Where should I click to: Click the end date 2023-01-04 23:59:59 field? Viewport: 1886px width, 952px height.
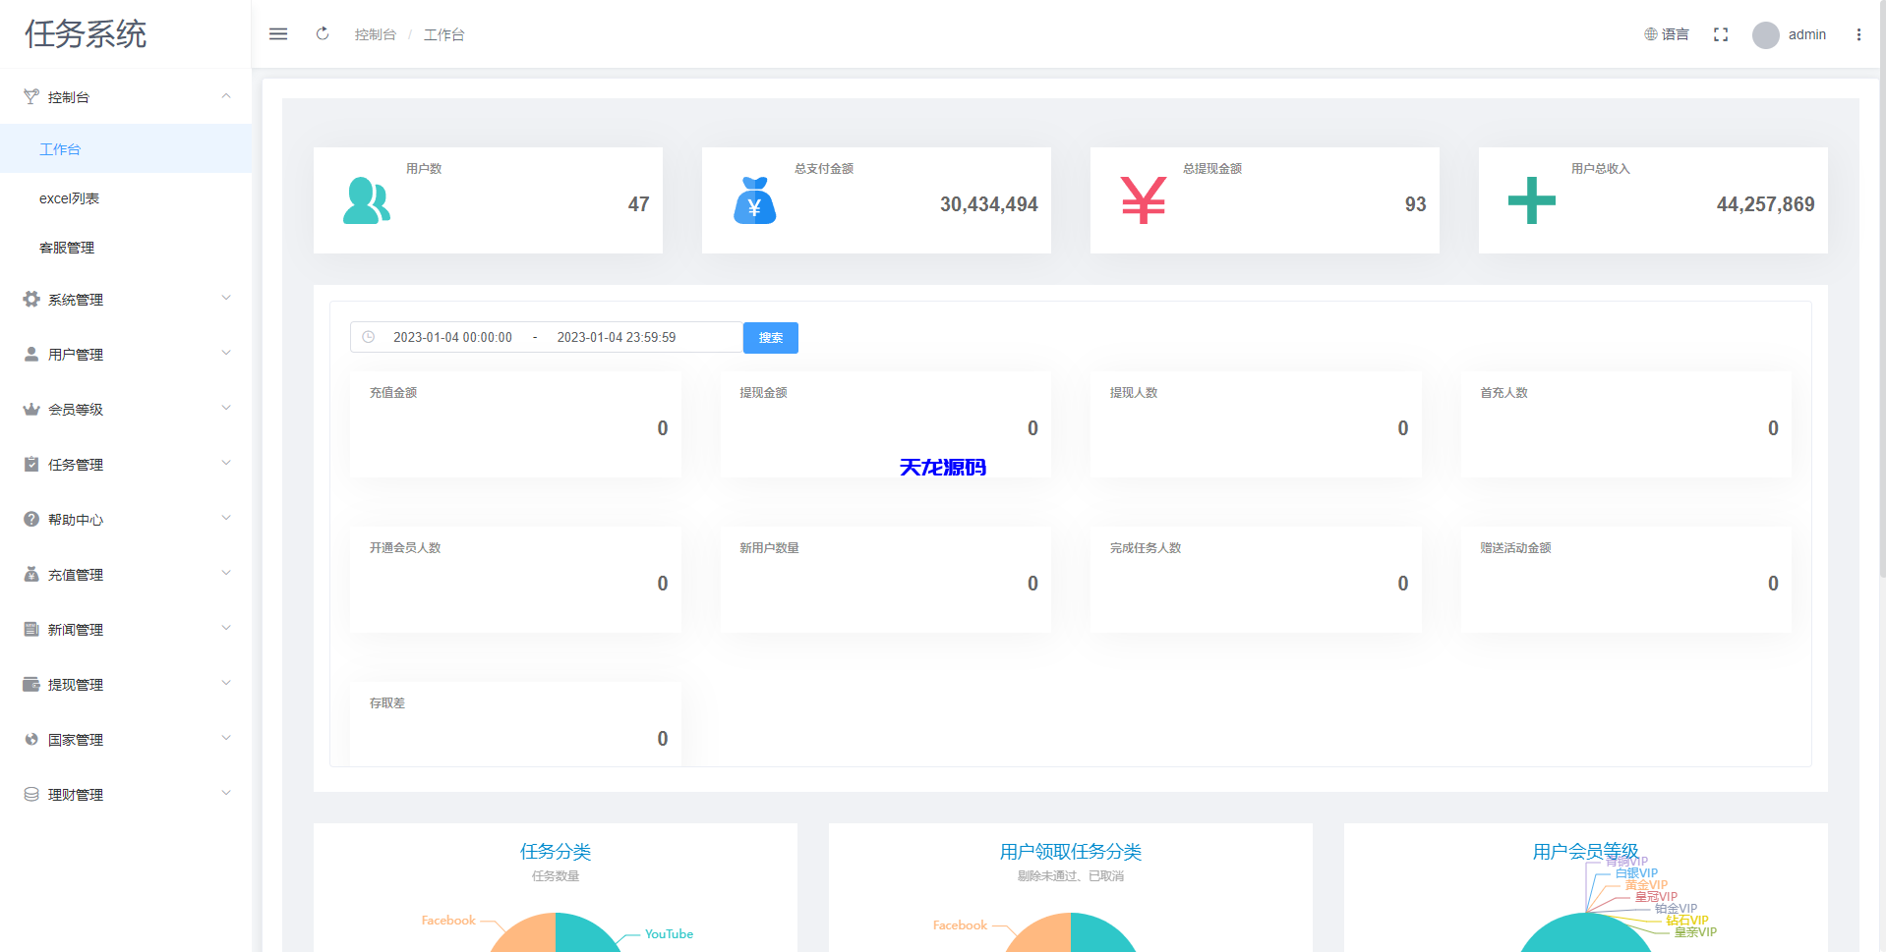click(x=617, y=337)
